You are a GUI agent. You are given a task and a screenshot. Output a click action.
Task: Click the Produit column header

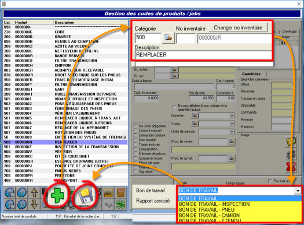point(34,22)
